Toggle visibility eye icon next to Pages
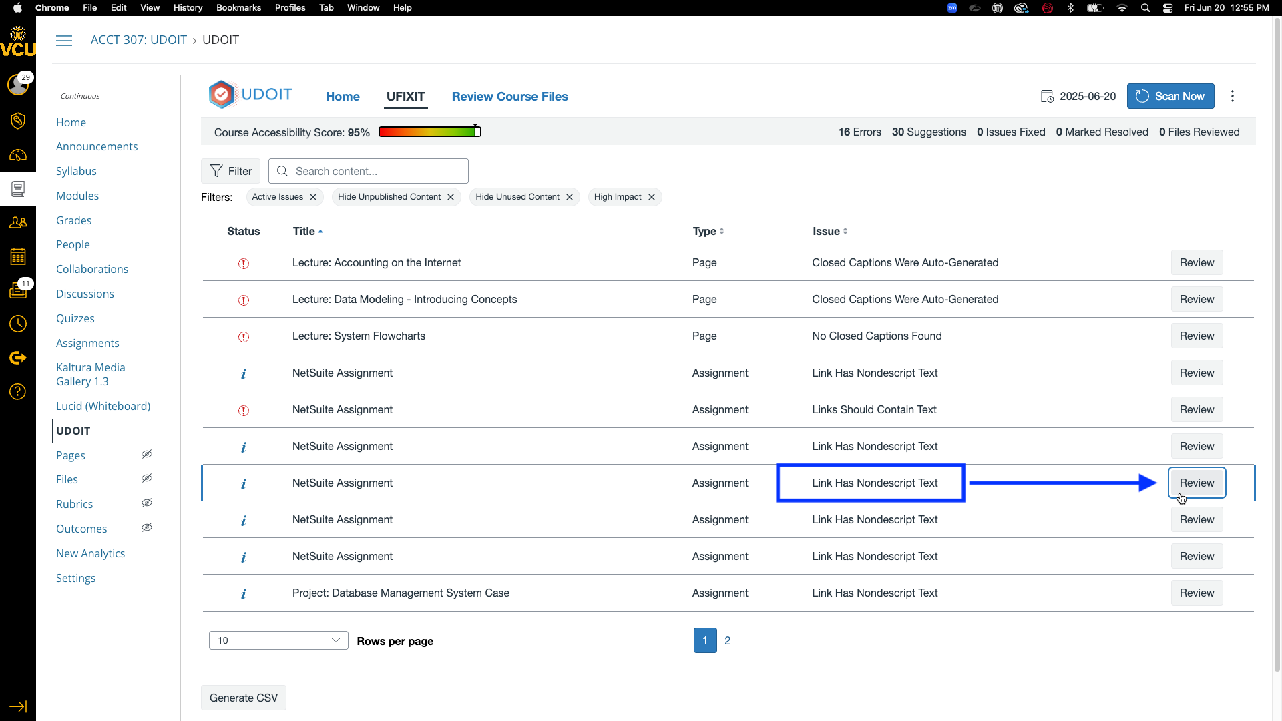This screenshot has width=1282, height=721. (x=147, y=455)
